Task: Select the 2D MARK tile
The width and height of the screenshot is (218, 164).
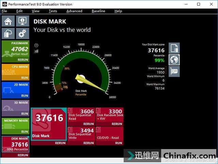Action: pos(16,90)
